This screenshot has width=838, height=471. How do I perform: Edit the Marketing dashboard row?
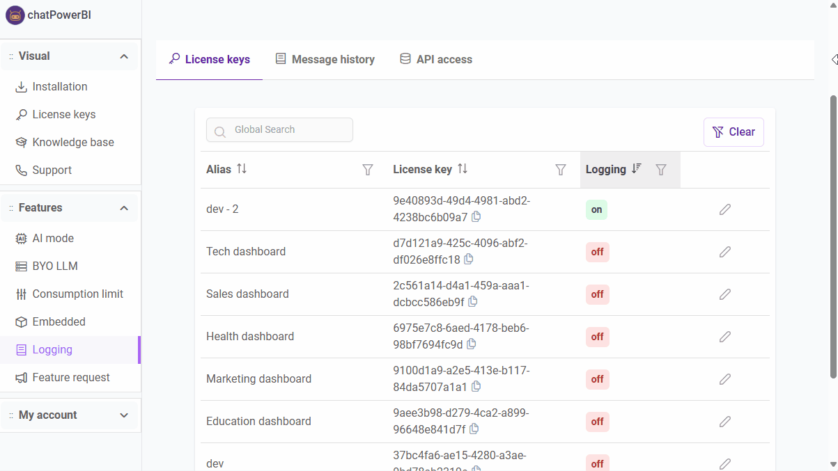click(725, 379)
